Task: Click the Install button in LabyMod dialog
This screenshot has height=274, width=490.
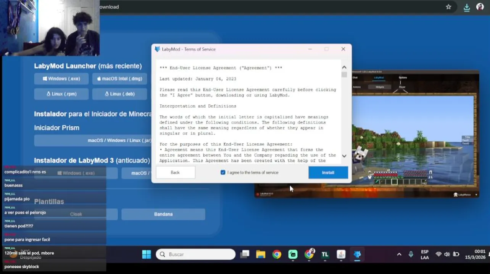Action: (x=328, y=172)
